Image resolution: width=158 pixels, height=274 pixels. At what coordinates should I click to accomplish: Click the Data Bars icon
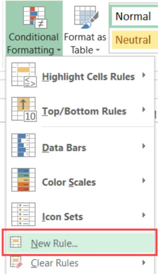click(24, 145)
